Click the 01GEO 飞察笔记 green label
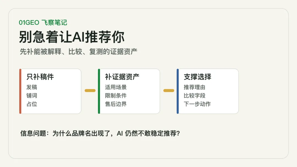The image size is (297, 167). 43,23
